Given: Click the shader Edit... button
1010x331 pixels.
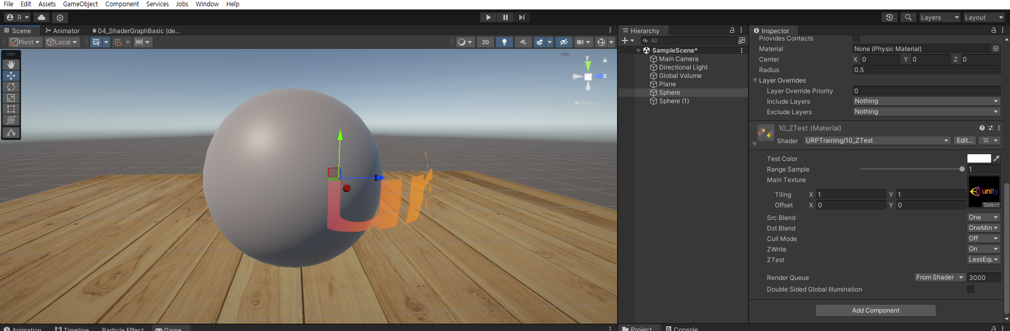Looking at the screenshot, I should [965, 141].
